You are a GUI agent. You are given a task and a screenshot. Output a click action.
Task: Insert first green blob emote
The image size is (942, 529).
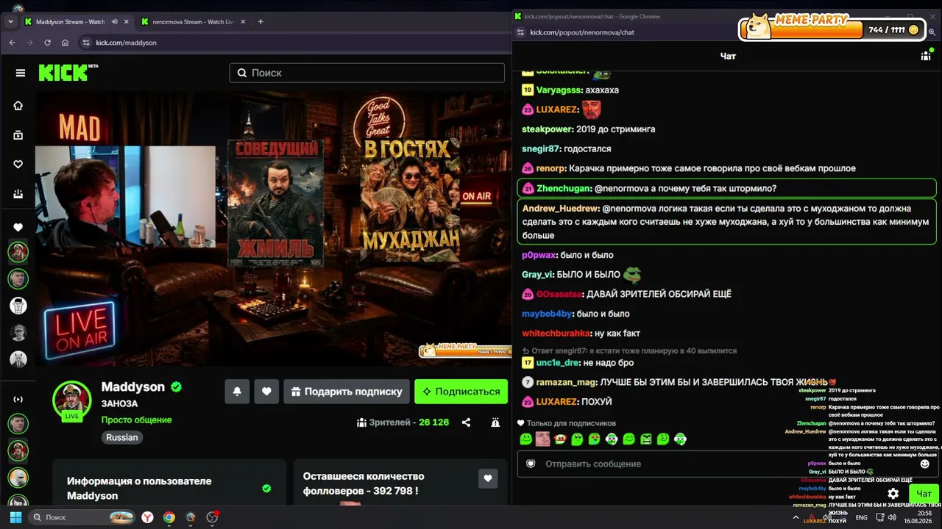(x=525, y=439)
